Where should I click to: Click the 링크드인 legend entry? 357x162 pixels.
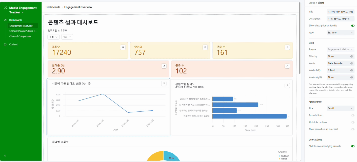click(x=284, y=156)
